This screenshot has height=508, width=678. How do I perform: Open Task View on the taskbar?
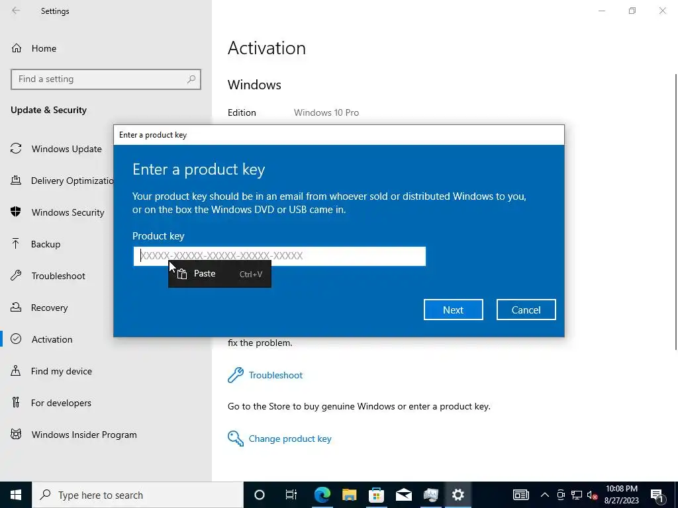[x=291, y=495]
